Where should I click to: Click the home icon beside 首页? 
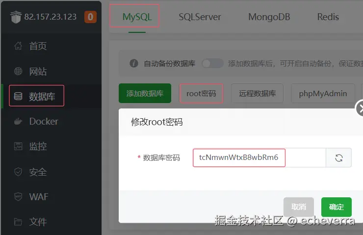click(x=18, y=46)
